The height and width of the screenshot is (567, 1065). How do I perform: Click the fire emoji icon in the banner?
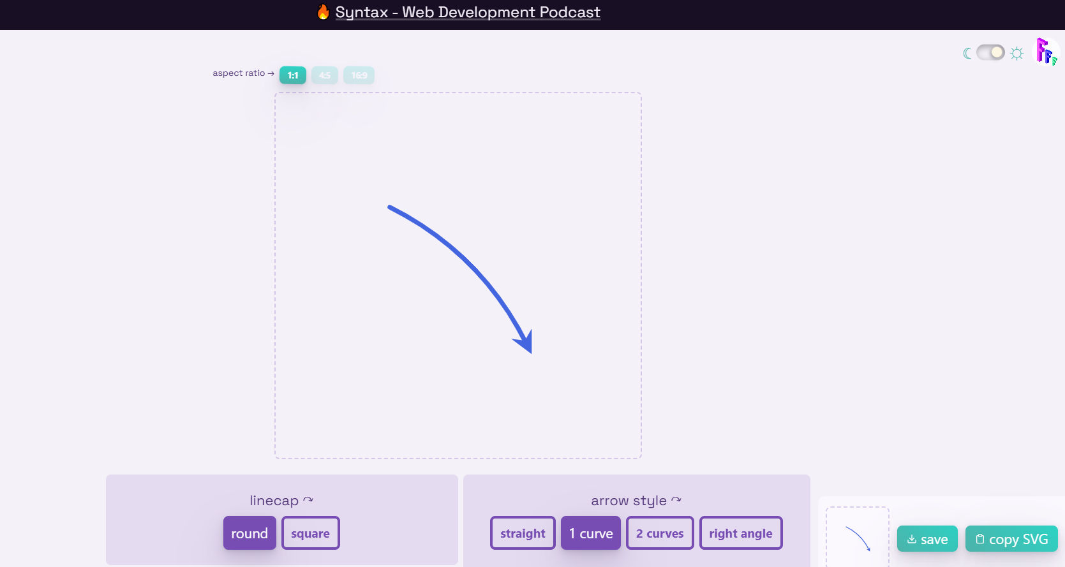coord(324,12)
